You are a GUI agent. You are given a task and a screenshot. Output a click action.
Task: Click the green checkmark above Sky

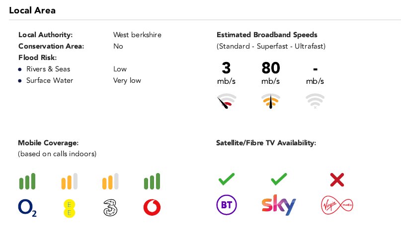click(x=279, y=179)
